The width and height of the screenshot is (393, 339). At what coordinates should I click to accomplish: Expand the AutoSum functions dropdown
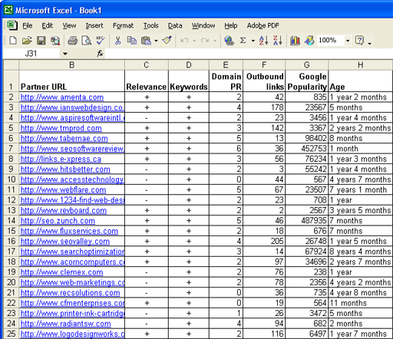point(253,41)
